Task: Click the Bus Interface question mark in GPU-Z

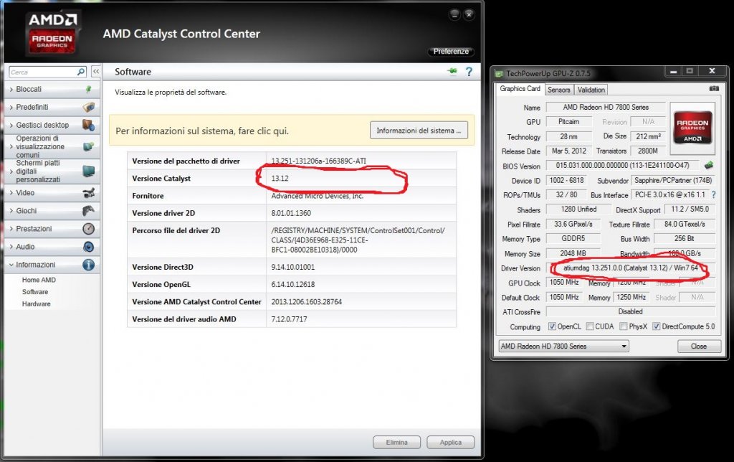Action: tap(713, 194)
